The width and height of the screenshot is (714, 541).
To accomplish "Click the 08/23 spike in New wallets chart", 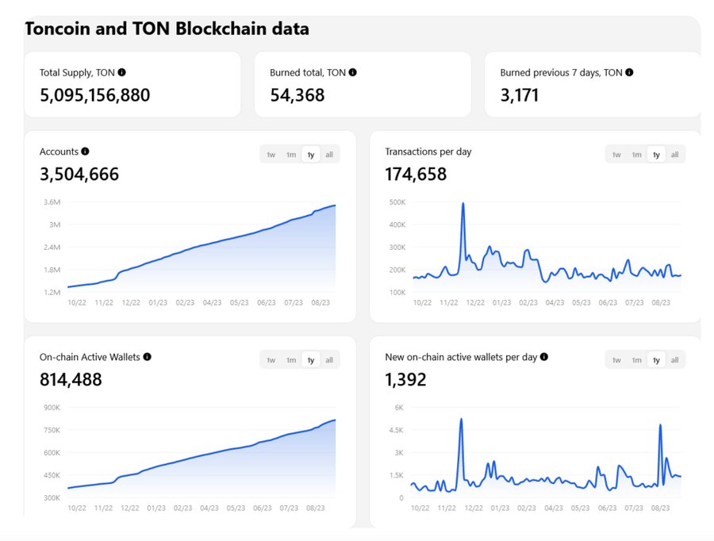I will pos(660,425).
